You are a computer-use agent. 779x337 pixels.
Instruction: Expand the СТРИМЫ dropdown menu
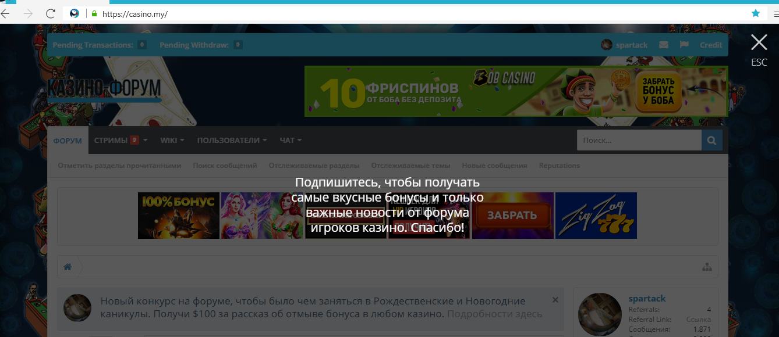point(121,140)
